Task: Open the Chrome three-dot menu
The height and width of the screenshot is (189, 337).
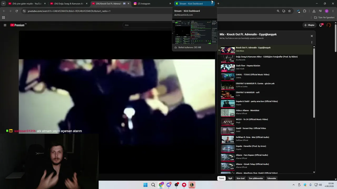Action: pyautogui.click(x=333, y=11)
